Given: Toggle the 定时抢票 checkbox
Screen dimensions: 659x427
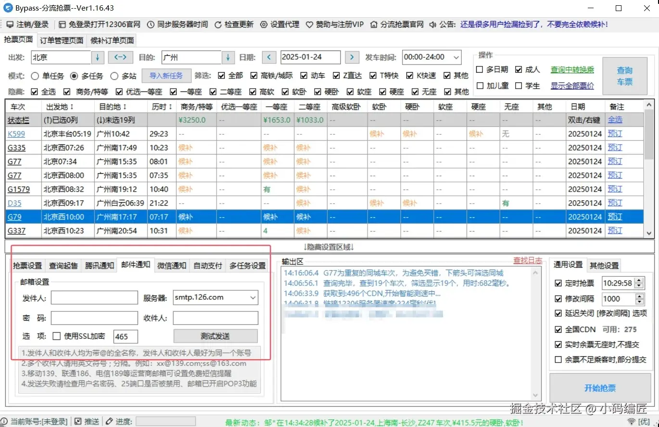Looking at the screenshot, I should 558,283.
